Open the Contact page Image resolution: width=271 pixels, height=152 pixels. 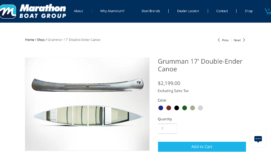coord(222,11)
